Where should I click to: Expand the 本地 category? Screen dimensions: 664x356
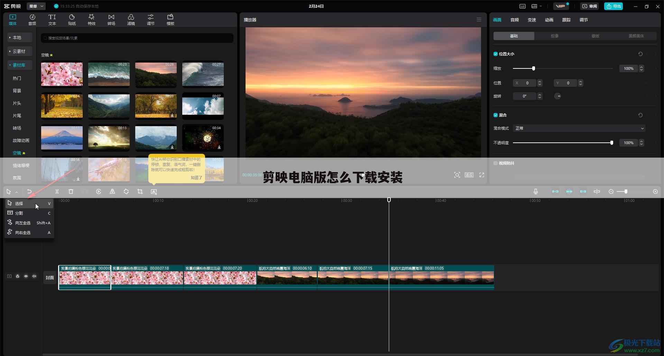(20, 37)
